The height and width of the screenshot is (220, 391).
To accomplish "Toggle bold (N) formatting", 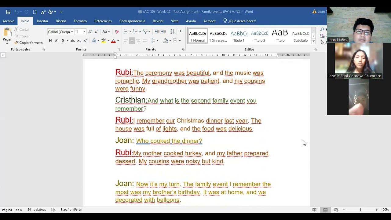I will point(50,41).
